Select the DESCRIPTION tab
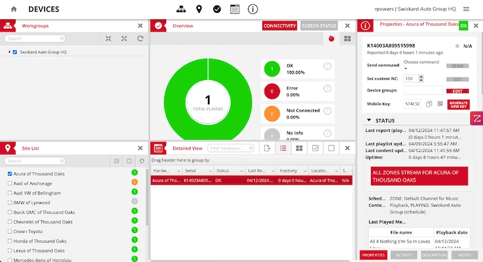Image resolution: width=483 pixels, height=262 pixels. tap(434, 255)
